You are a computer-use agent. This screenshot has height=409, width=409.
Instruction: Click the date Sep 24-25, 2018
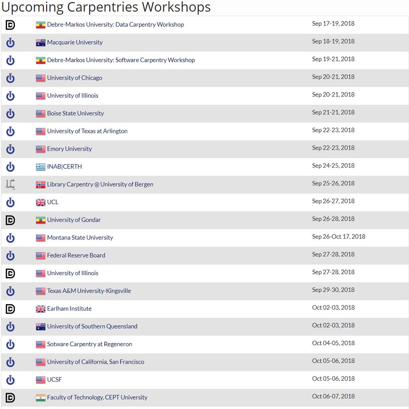coord(333,165)
